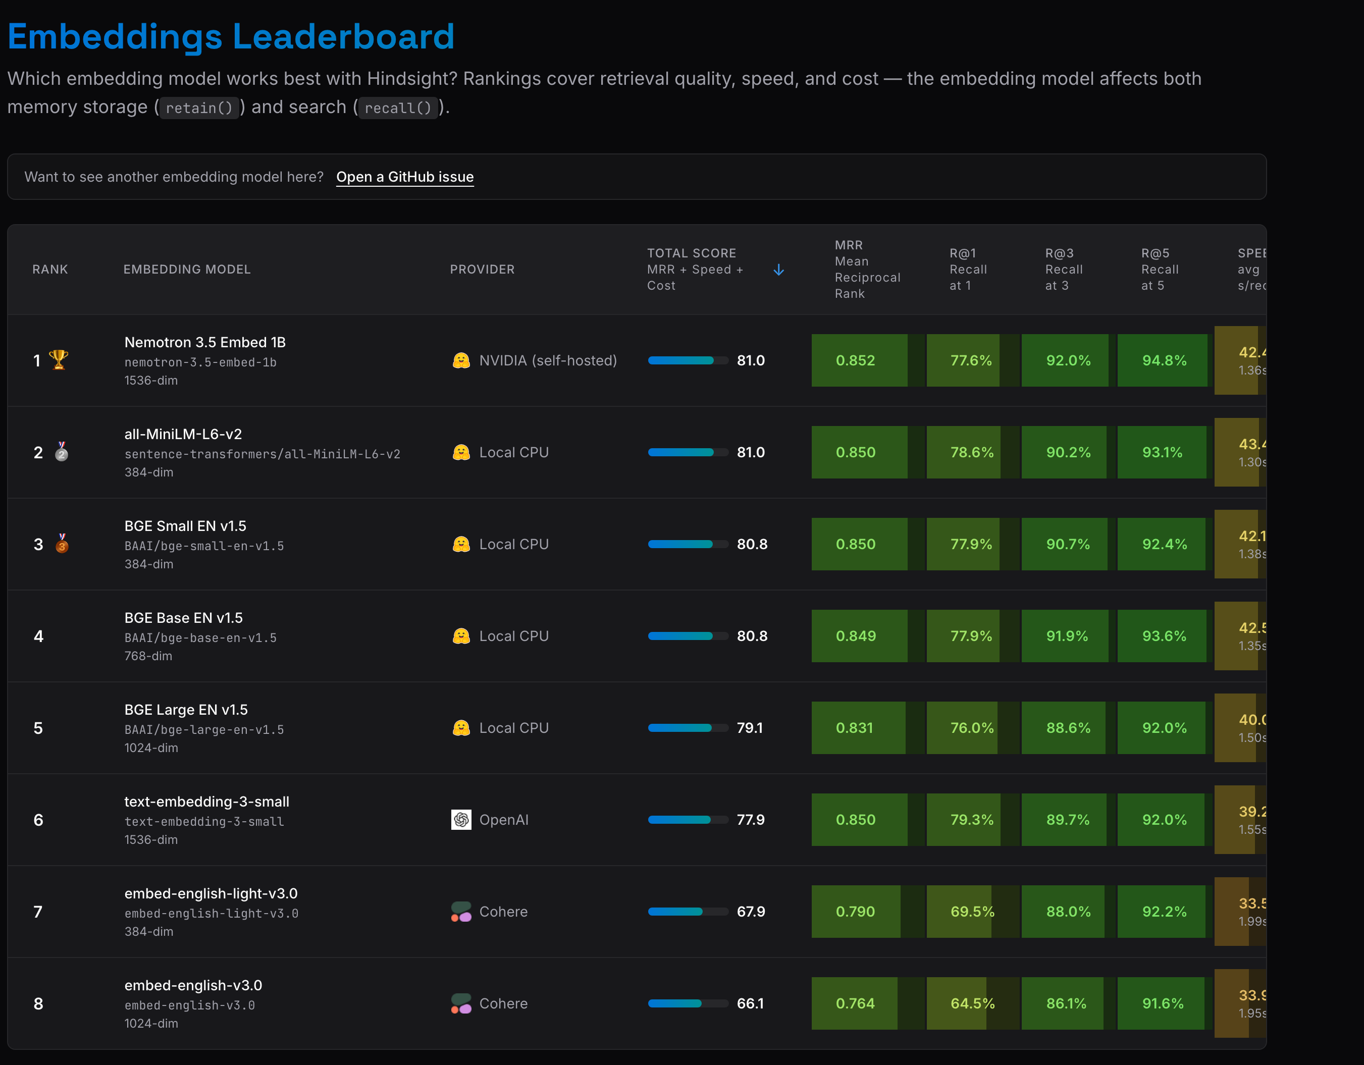This screenshot has width=1364, height=1065.
Task: Click the BAAI/bge-large-en-v1.5 identifier text
Action: click(204, 729)
